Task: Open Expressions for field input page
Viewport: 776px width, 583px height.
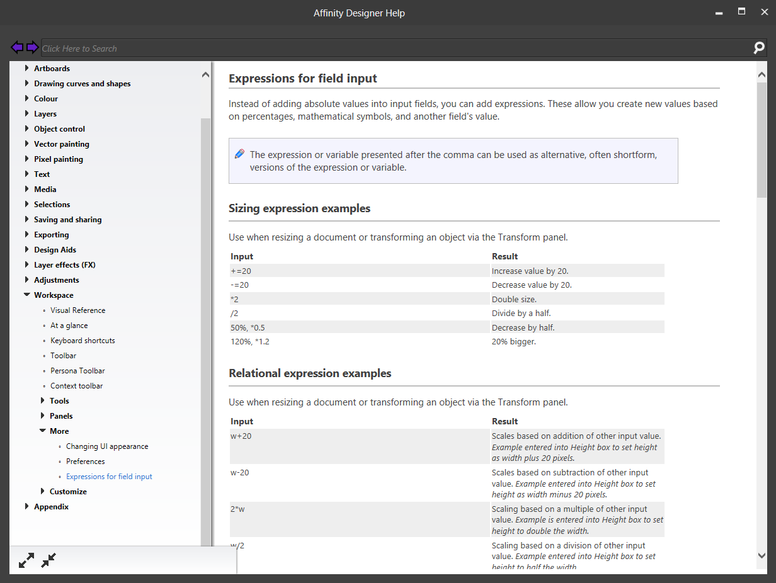Action: point(109,477)
